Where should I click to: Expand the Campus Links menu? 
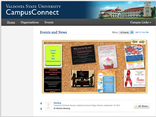(x=141, y=22)
